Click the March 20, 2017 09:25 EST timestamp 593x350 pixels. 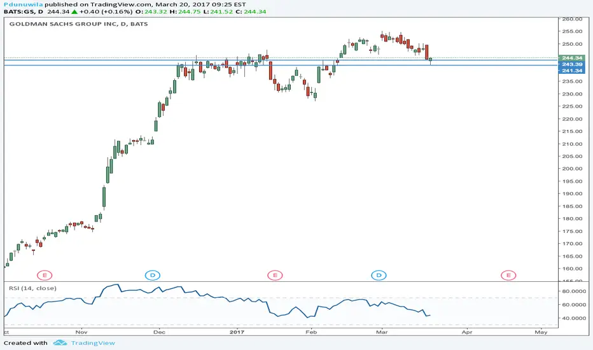point(200,4)
